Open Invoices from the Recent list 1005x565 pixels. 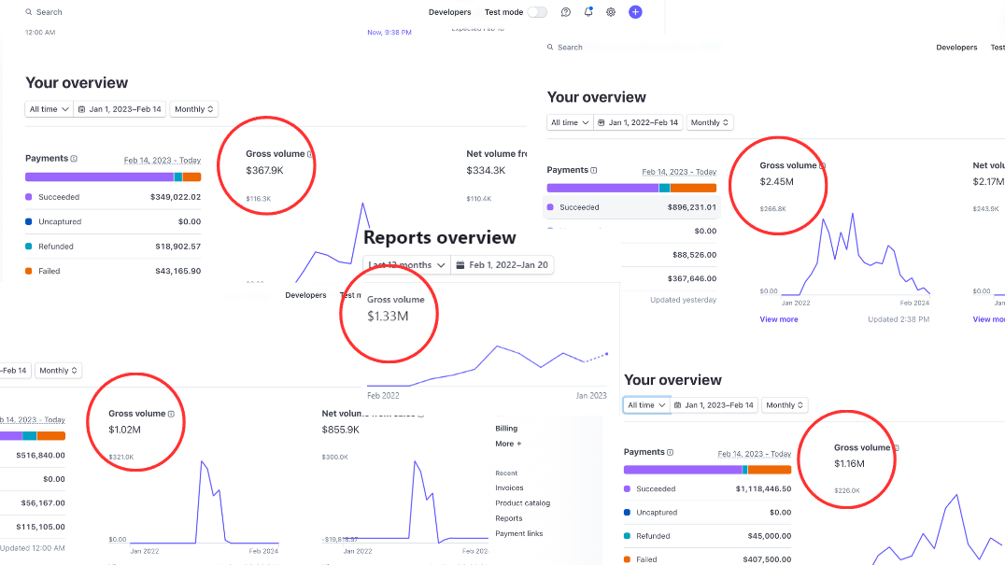click(x=509, y=487)
